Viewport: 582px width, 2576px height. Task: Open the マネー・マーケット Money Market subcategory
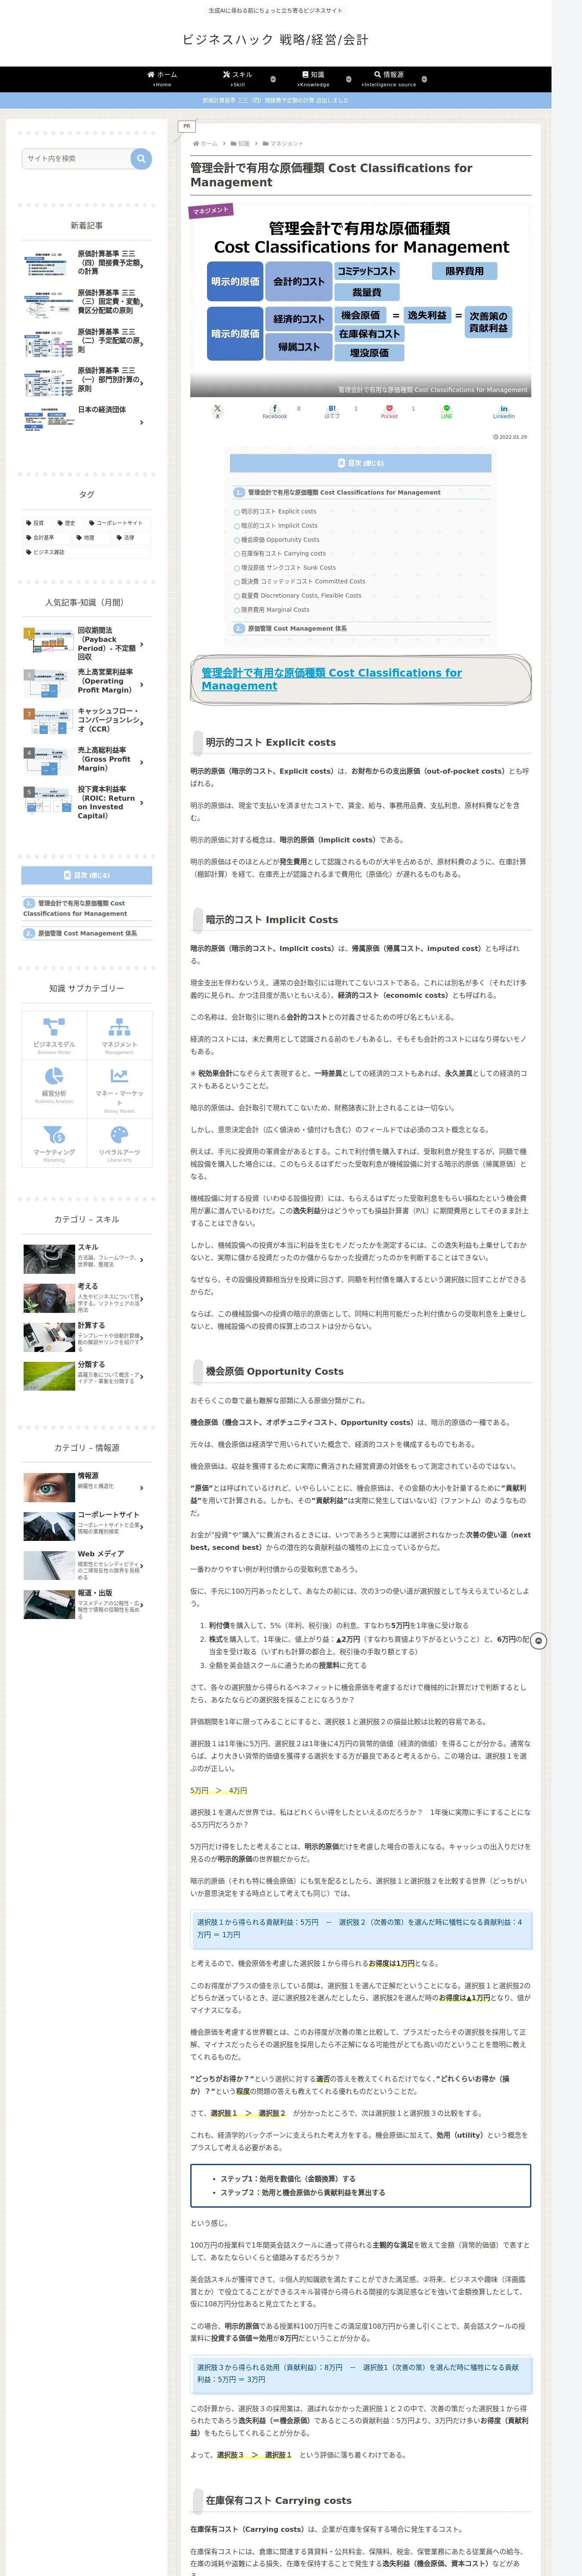(119, 1088)
